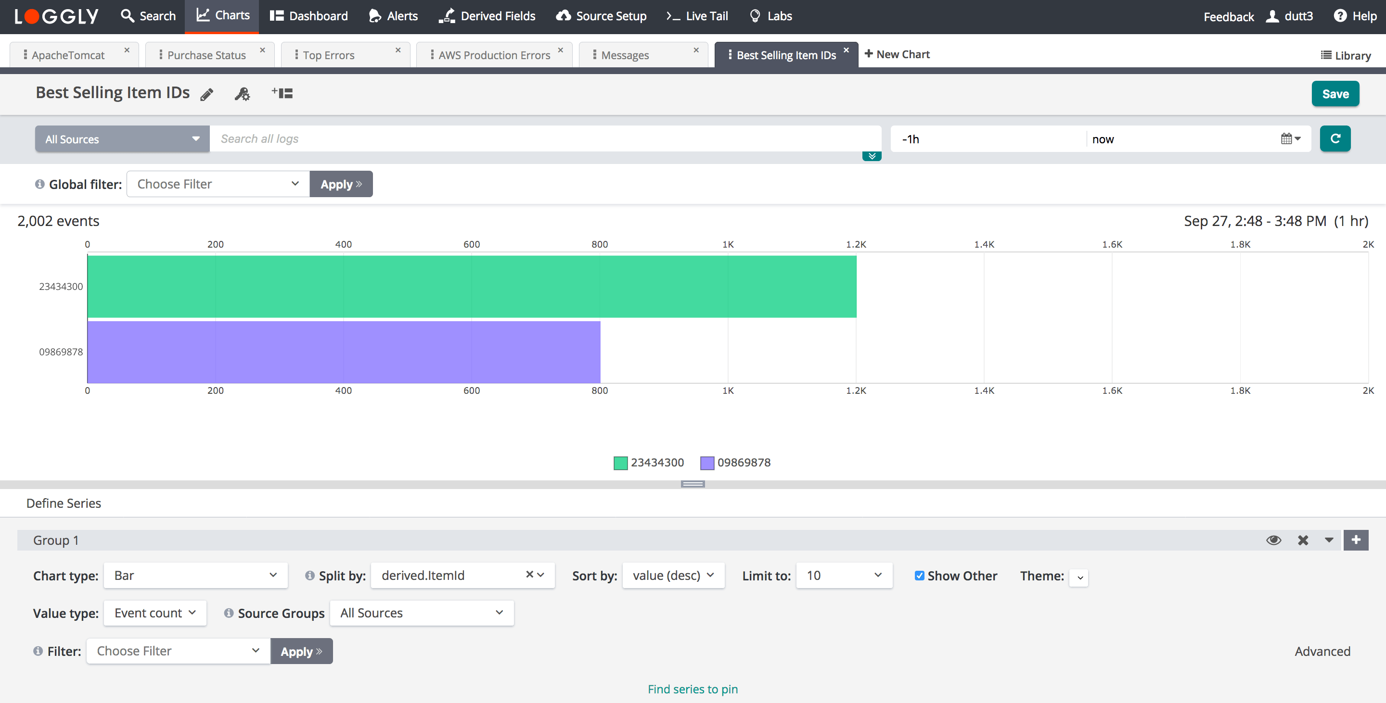Open the All Sources dropdown beside search
The width and height of the screenshot is (1386, 703).
coord(122,139)
